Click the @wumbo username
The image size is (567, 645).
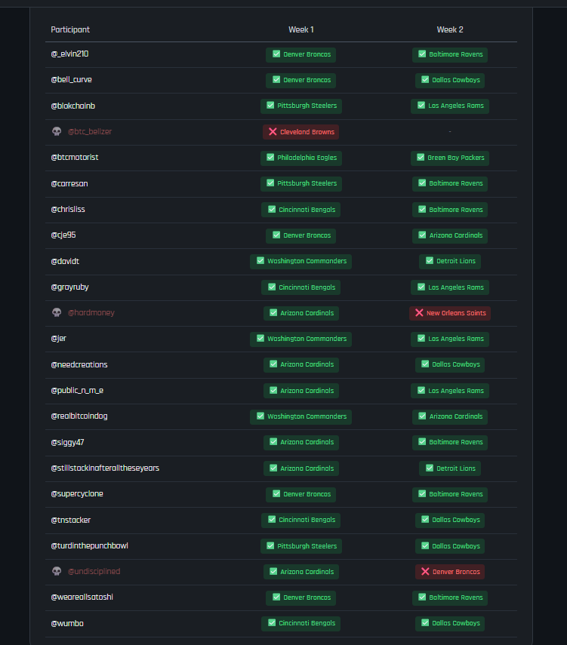(67, 623)
